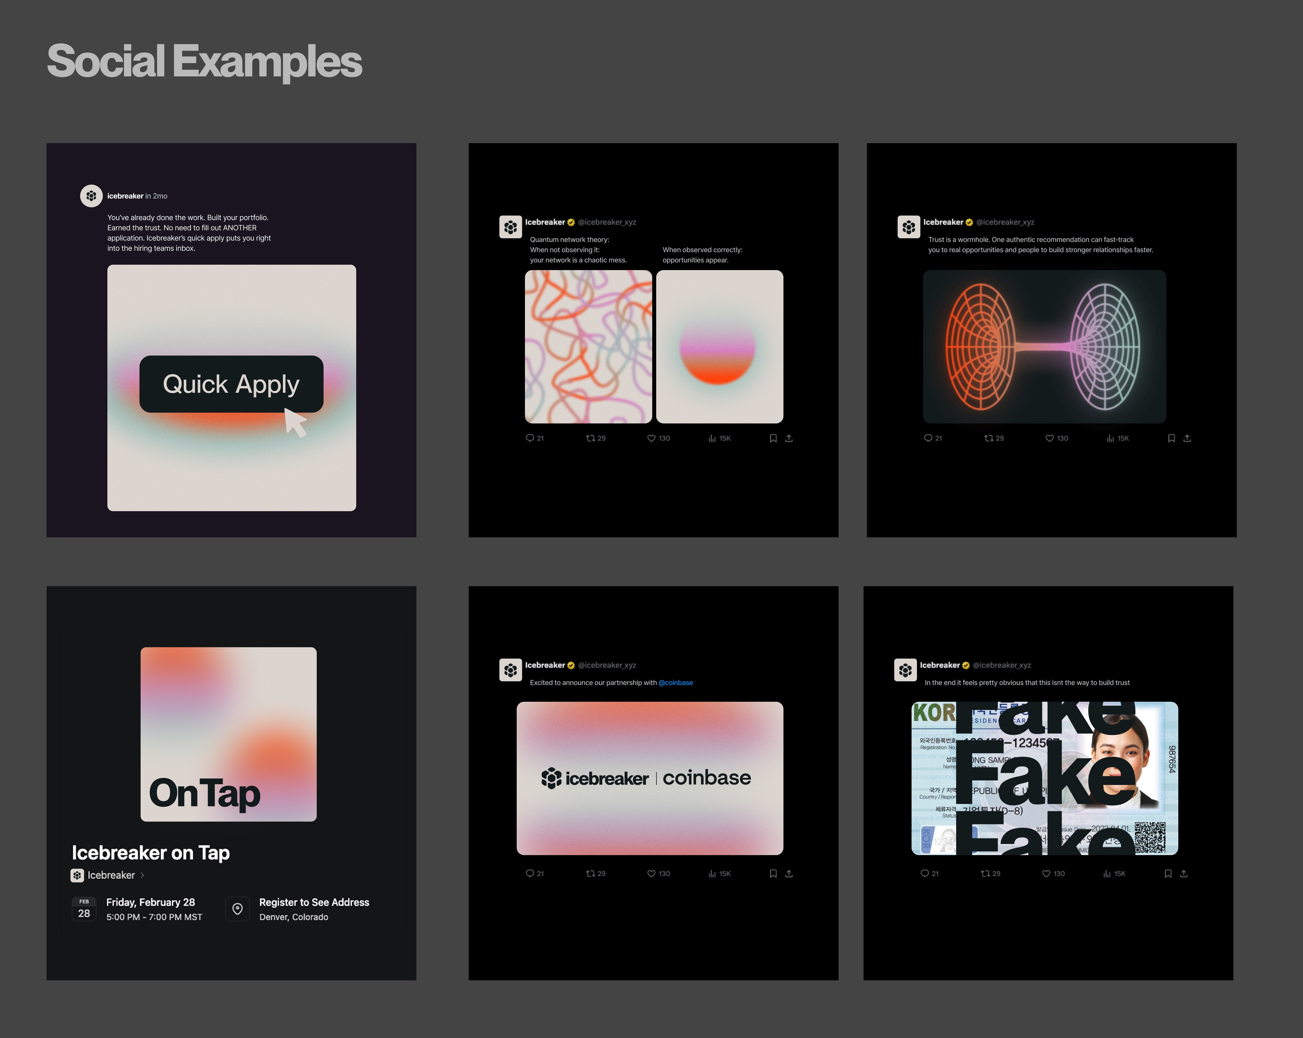Click views stats icon on wormhole post
1303x1038 pixels.
[x=1110, y=438]
